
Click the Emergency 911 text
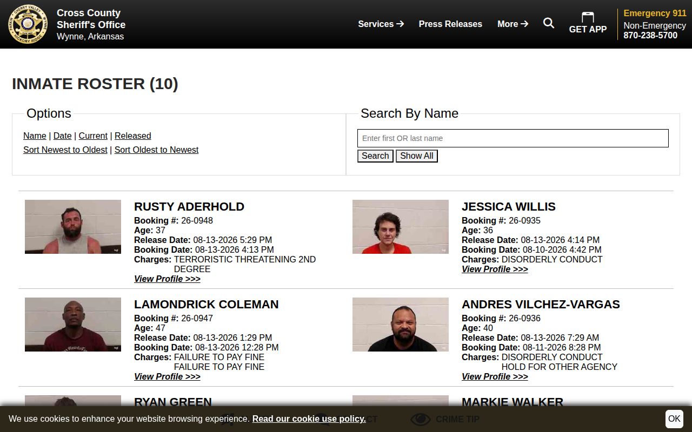[655, 13]
